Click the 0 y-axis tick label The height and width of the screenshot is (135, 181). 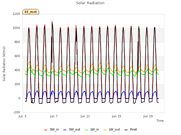(x=19, y=98)
